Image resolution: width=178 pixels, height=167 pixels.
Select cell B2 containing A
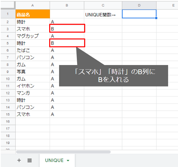(67, 22)
